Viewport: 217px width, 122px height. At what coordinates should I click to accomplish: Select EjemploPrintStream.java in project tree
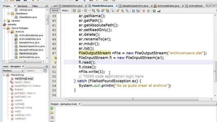[31, 50]
